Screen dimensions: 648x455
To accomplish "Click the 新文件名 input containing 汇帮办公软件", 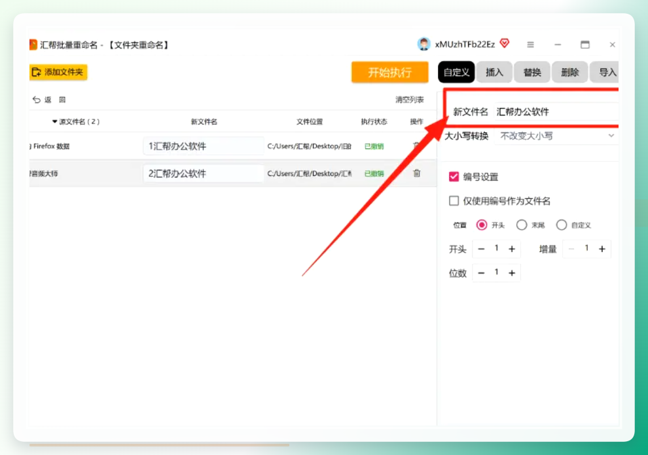I will coord(556,111).
